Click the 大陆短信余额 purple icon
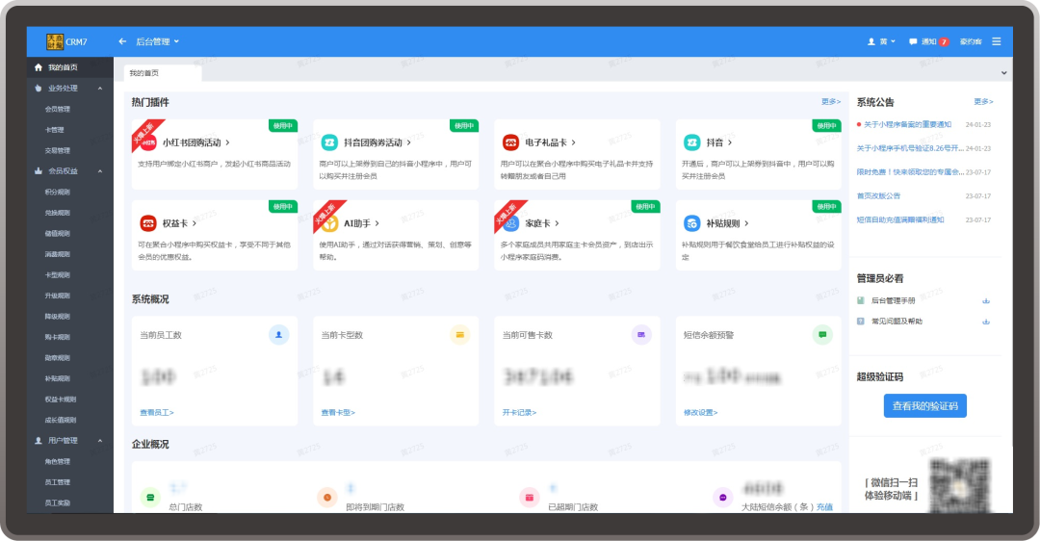The width and height of the screenshot is (1040, 541). (723, 498)
